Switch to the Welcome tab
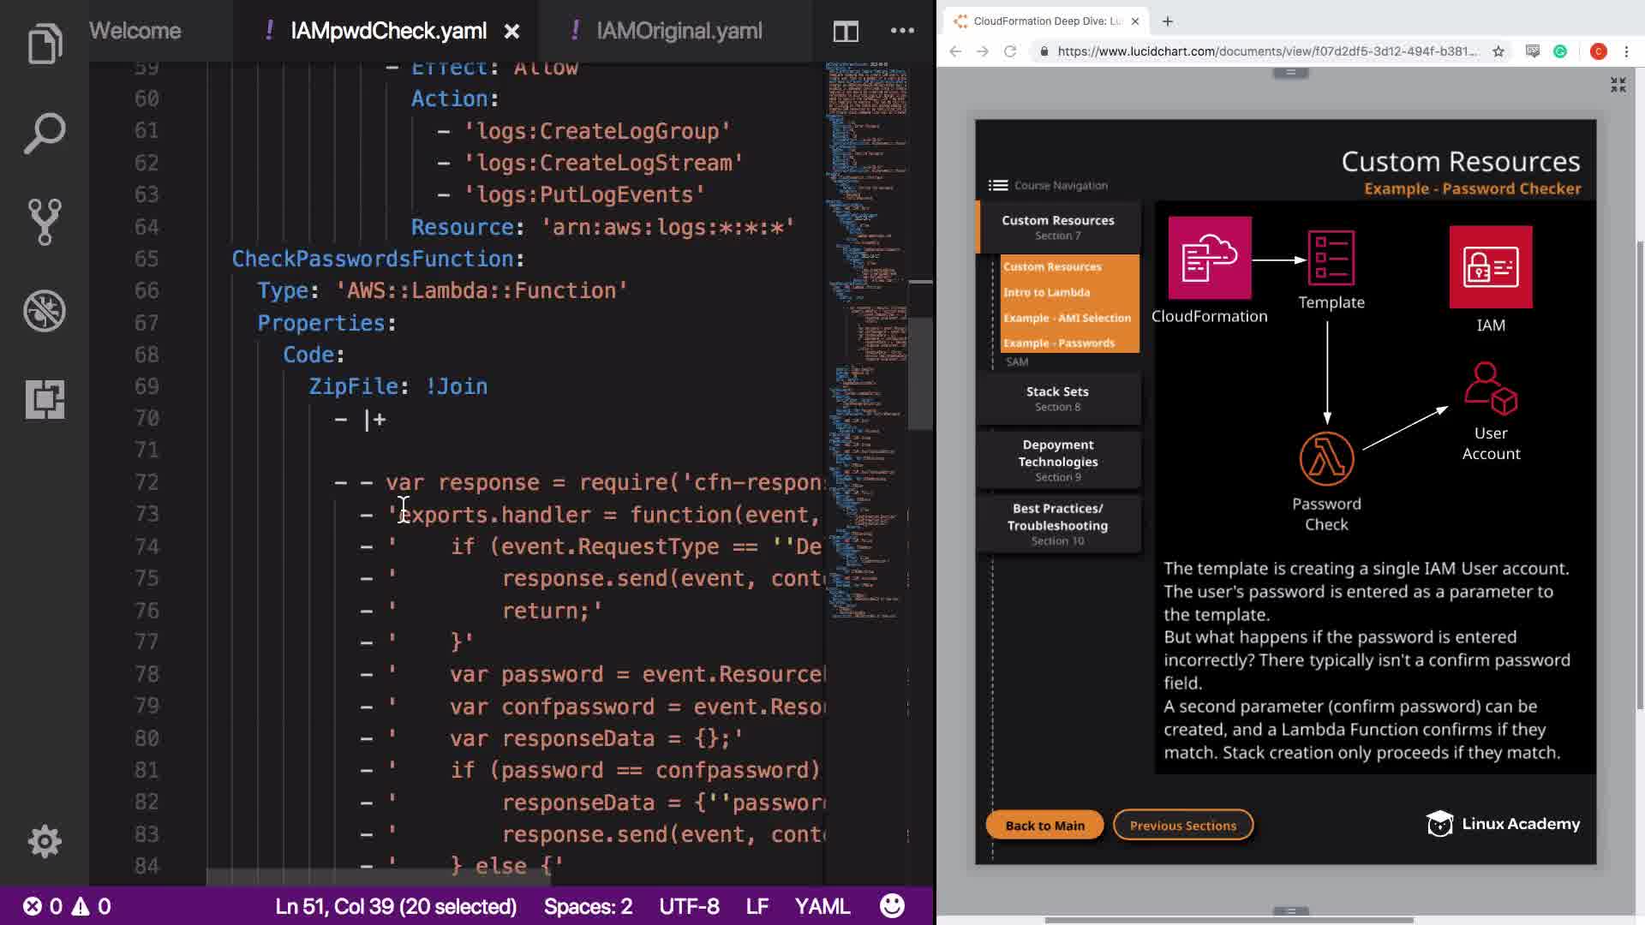Viewport: 1645px width, 925px height. pyautogui.click(x=135, y=32)
